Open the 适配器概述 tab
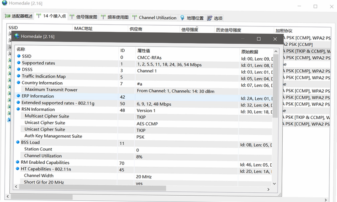 19,16
